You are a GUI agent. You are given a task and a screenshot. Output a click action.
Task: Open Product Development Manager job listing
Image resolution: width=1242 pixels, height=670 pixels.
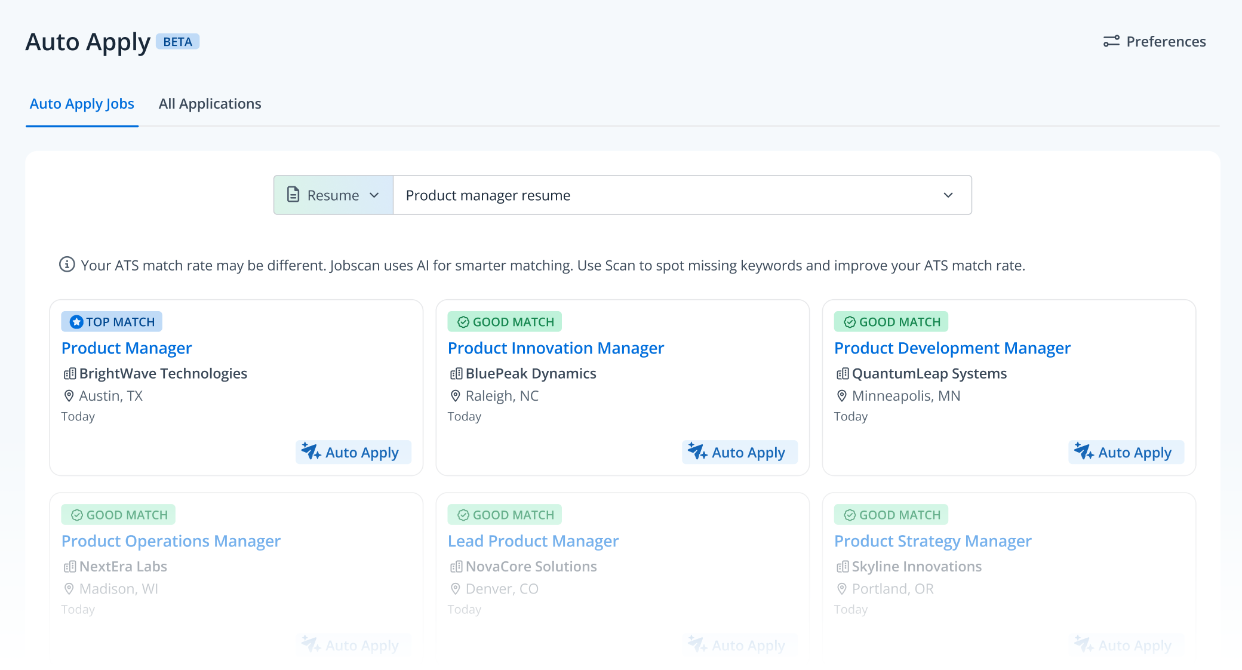point(952,348)
